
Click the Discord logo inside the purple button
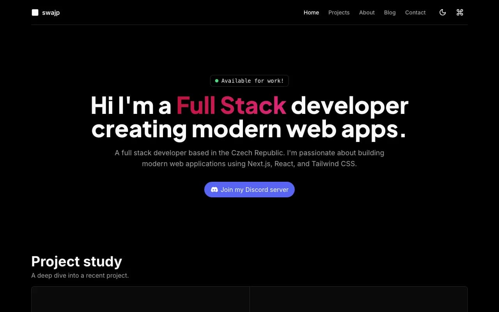(214, 190)
